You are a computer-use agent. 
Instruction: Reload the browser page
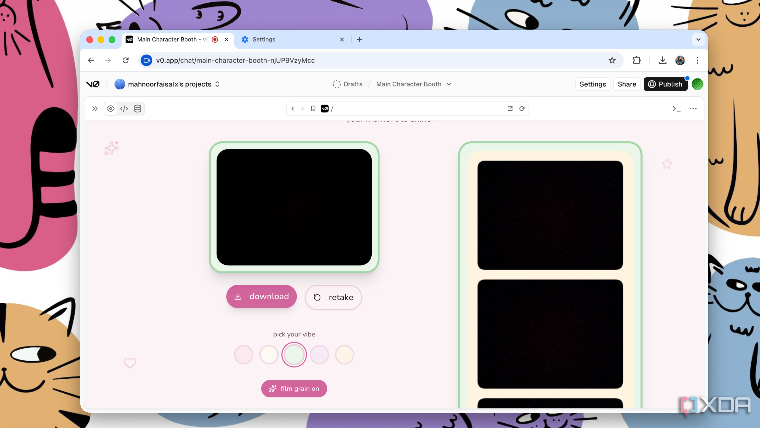click(126, 60)
